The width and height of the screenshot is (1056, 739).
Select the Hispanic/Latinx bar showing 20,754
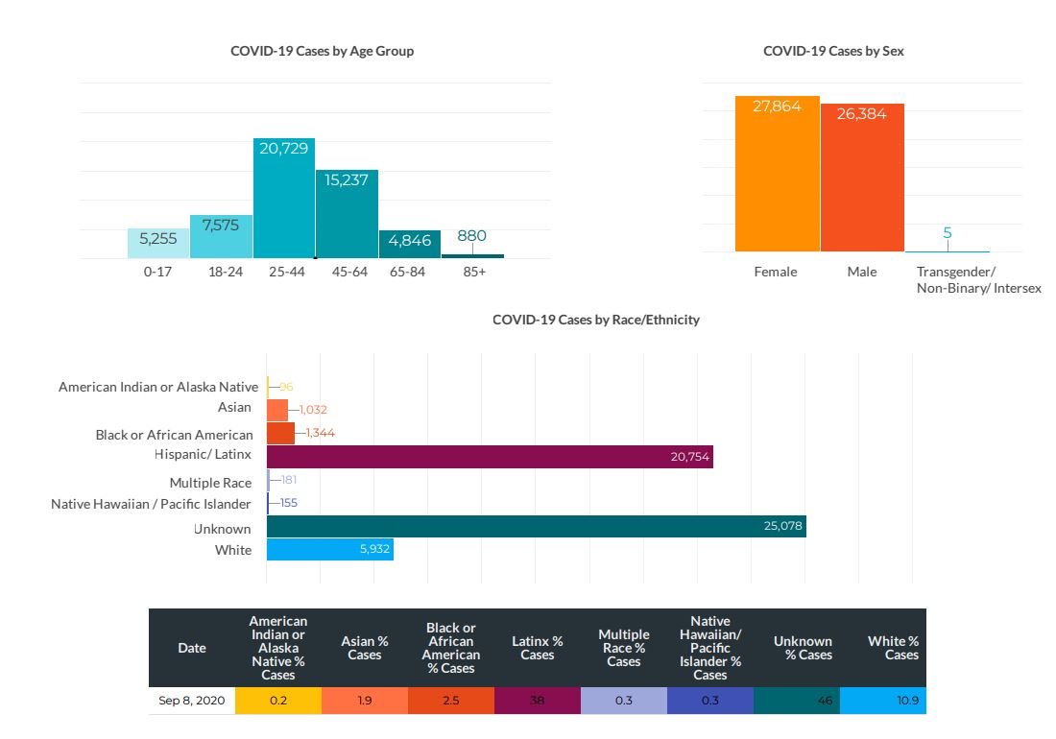[x=490, y=457]
